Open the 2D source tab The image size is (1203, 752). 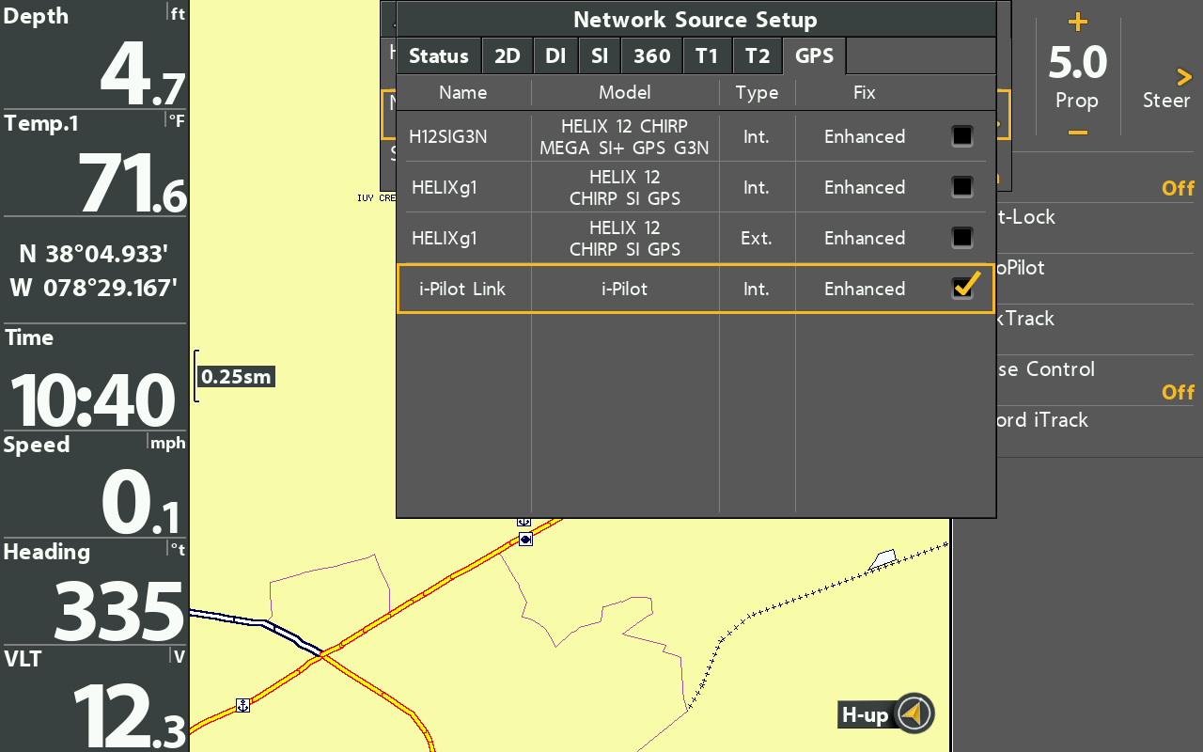point(508,56)
